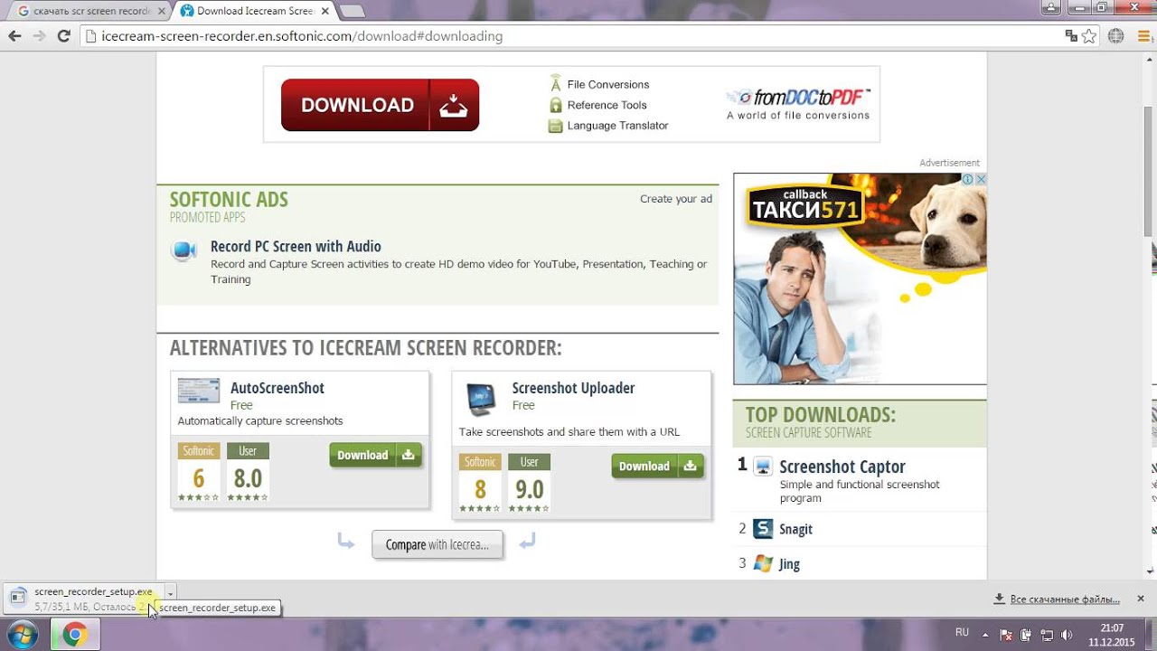1157x651 pixels.
Task: Click the AutoScreenShot app thumbnail icon
Action: coord(199,391)
